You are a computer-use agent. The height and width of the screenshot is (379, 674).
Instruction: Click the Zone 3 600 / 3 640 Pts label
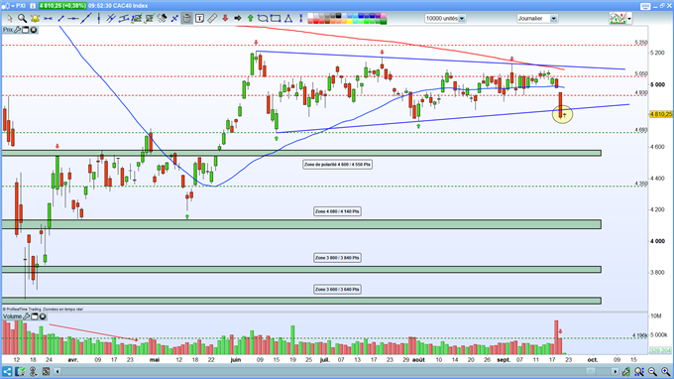click(337, 289)
